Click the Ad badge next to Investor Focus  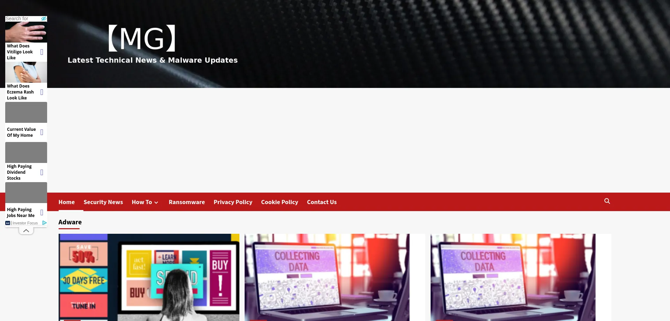(8, 223)
